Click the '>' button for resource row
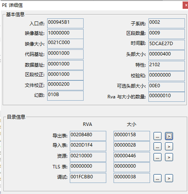The width and height of the screenshot is (188, 194). click(169, 157)
